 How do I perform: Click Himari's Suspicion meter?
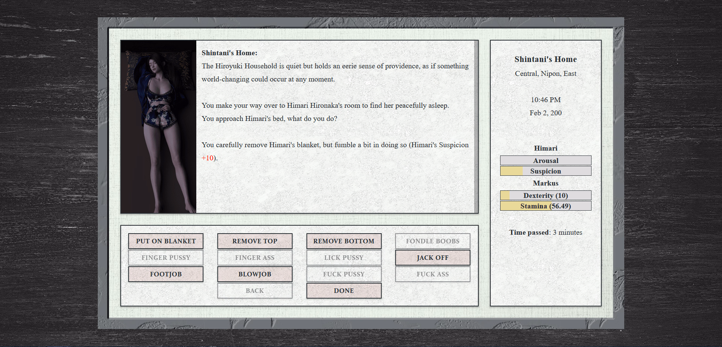(x=545, y=171)
